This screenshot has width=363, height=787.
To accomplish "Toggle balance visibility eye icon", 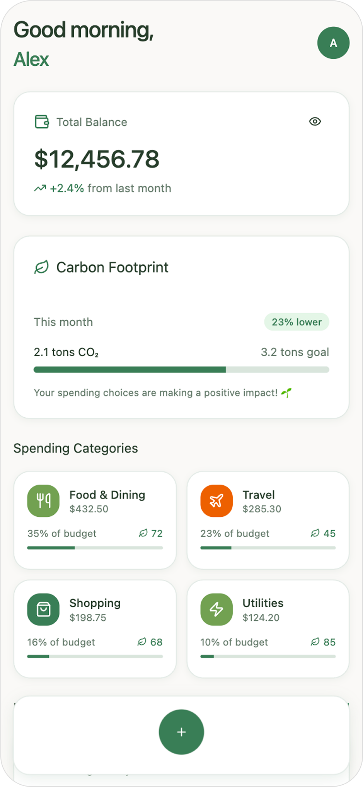I will (315, 121).
